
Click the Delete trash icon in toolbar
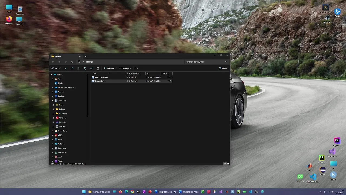click(98, 69)
